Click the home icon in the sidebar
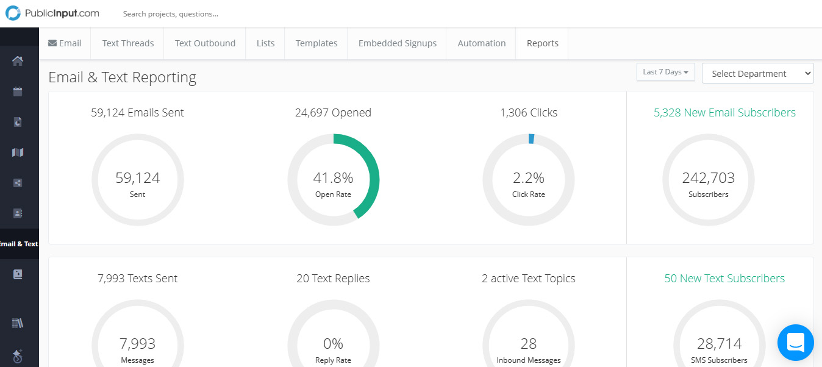Screen dimensions: 822x367 point(18,61)
